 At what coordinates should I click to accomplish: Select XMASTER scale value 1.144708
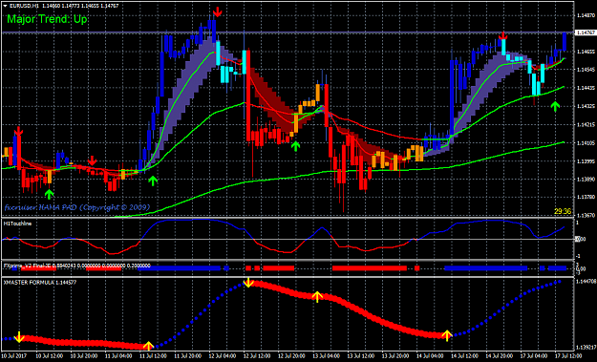[x=586, y=282]
